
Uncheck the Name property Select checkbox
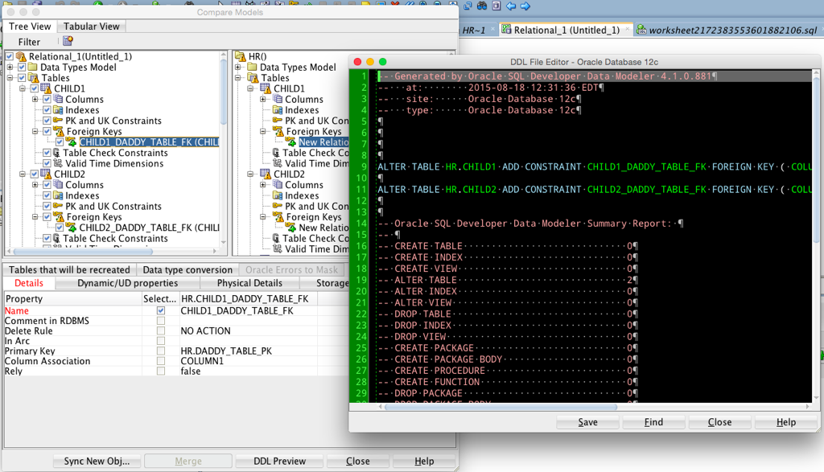[x=161, y=311]
